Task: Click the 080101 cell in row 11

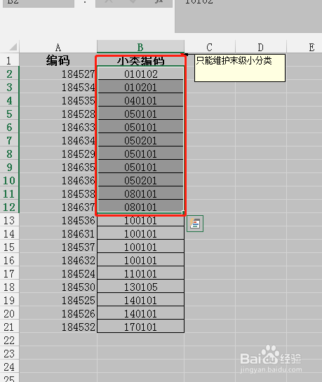Action: point(140,193)
